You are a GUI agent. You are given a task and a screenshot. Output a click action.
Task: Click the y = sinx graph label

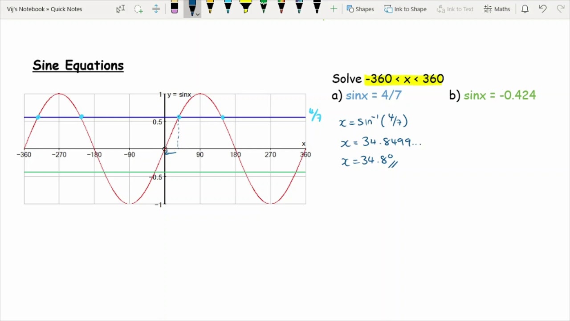coord(179,95)
